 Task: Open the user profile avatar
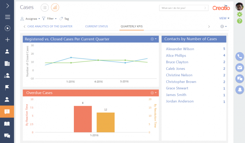click(239, 6)
